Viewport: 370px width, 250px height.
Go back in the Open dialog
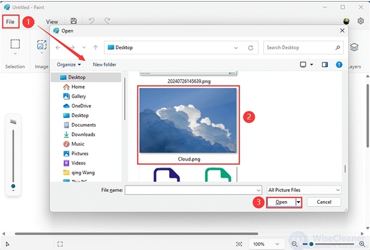[58, 48]
